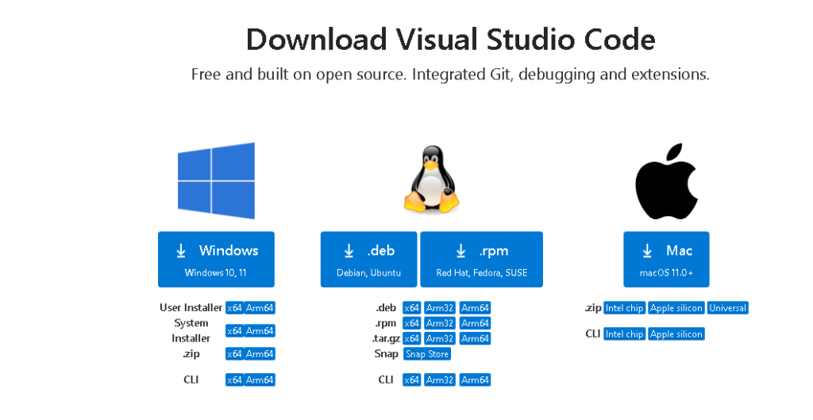Choose x64 for Linux .tar.gz

[411, 338]
